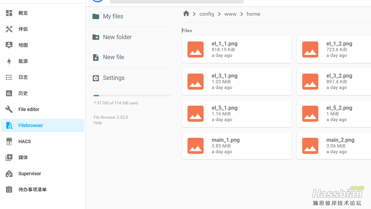Click the el_5_1.png file name
The width and height of the screenshot is (371, 209).
[x=224, y=108]
